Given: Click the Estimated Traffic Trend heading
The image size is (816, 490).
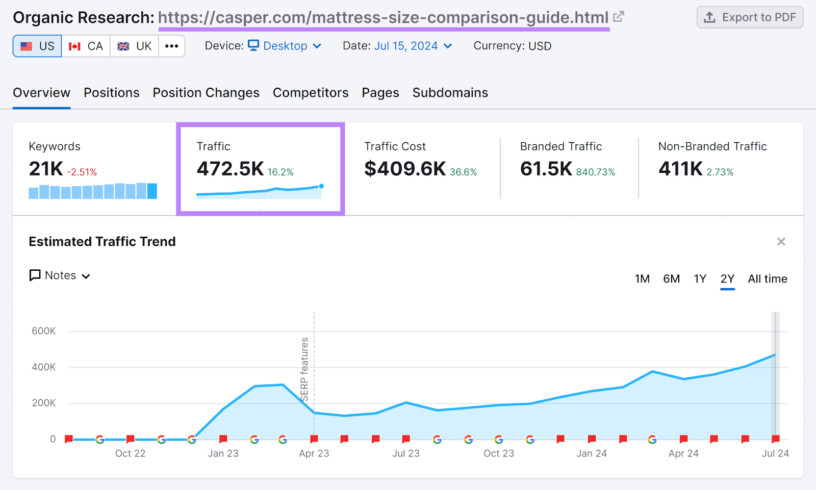Looking at the screenshot, I should point(102,242).
